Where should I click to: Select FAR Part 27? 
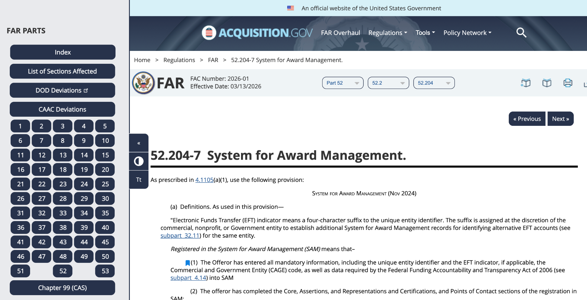(x=42, y=199)
